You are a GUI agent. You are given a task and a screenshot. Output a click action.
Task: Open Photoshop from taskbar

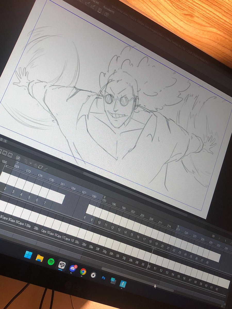coord(104,278)
